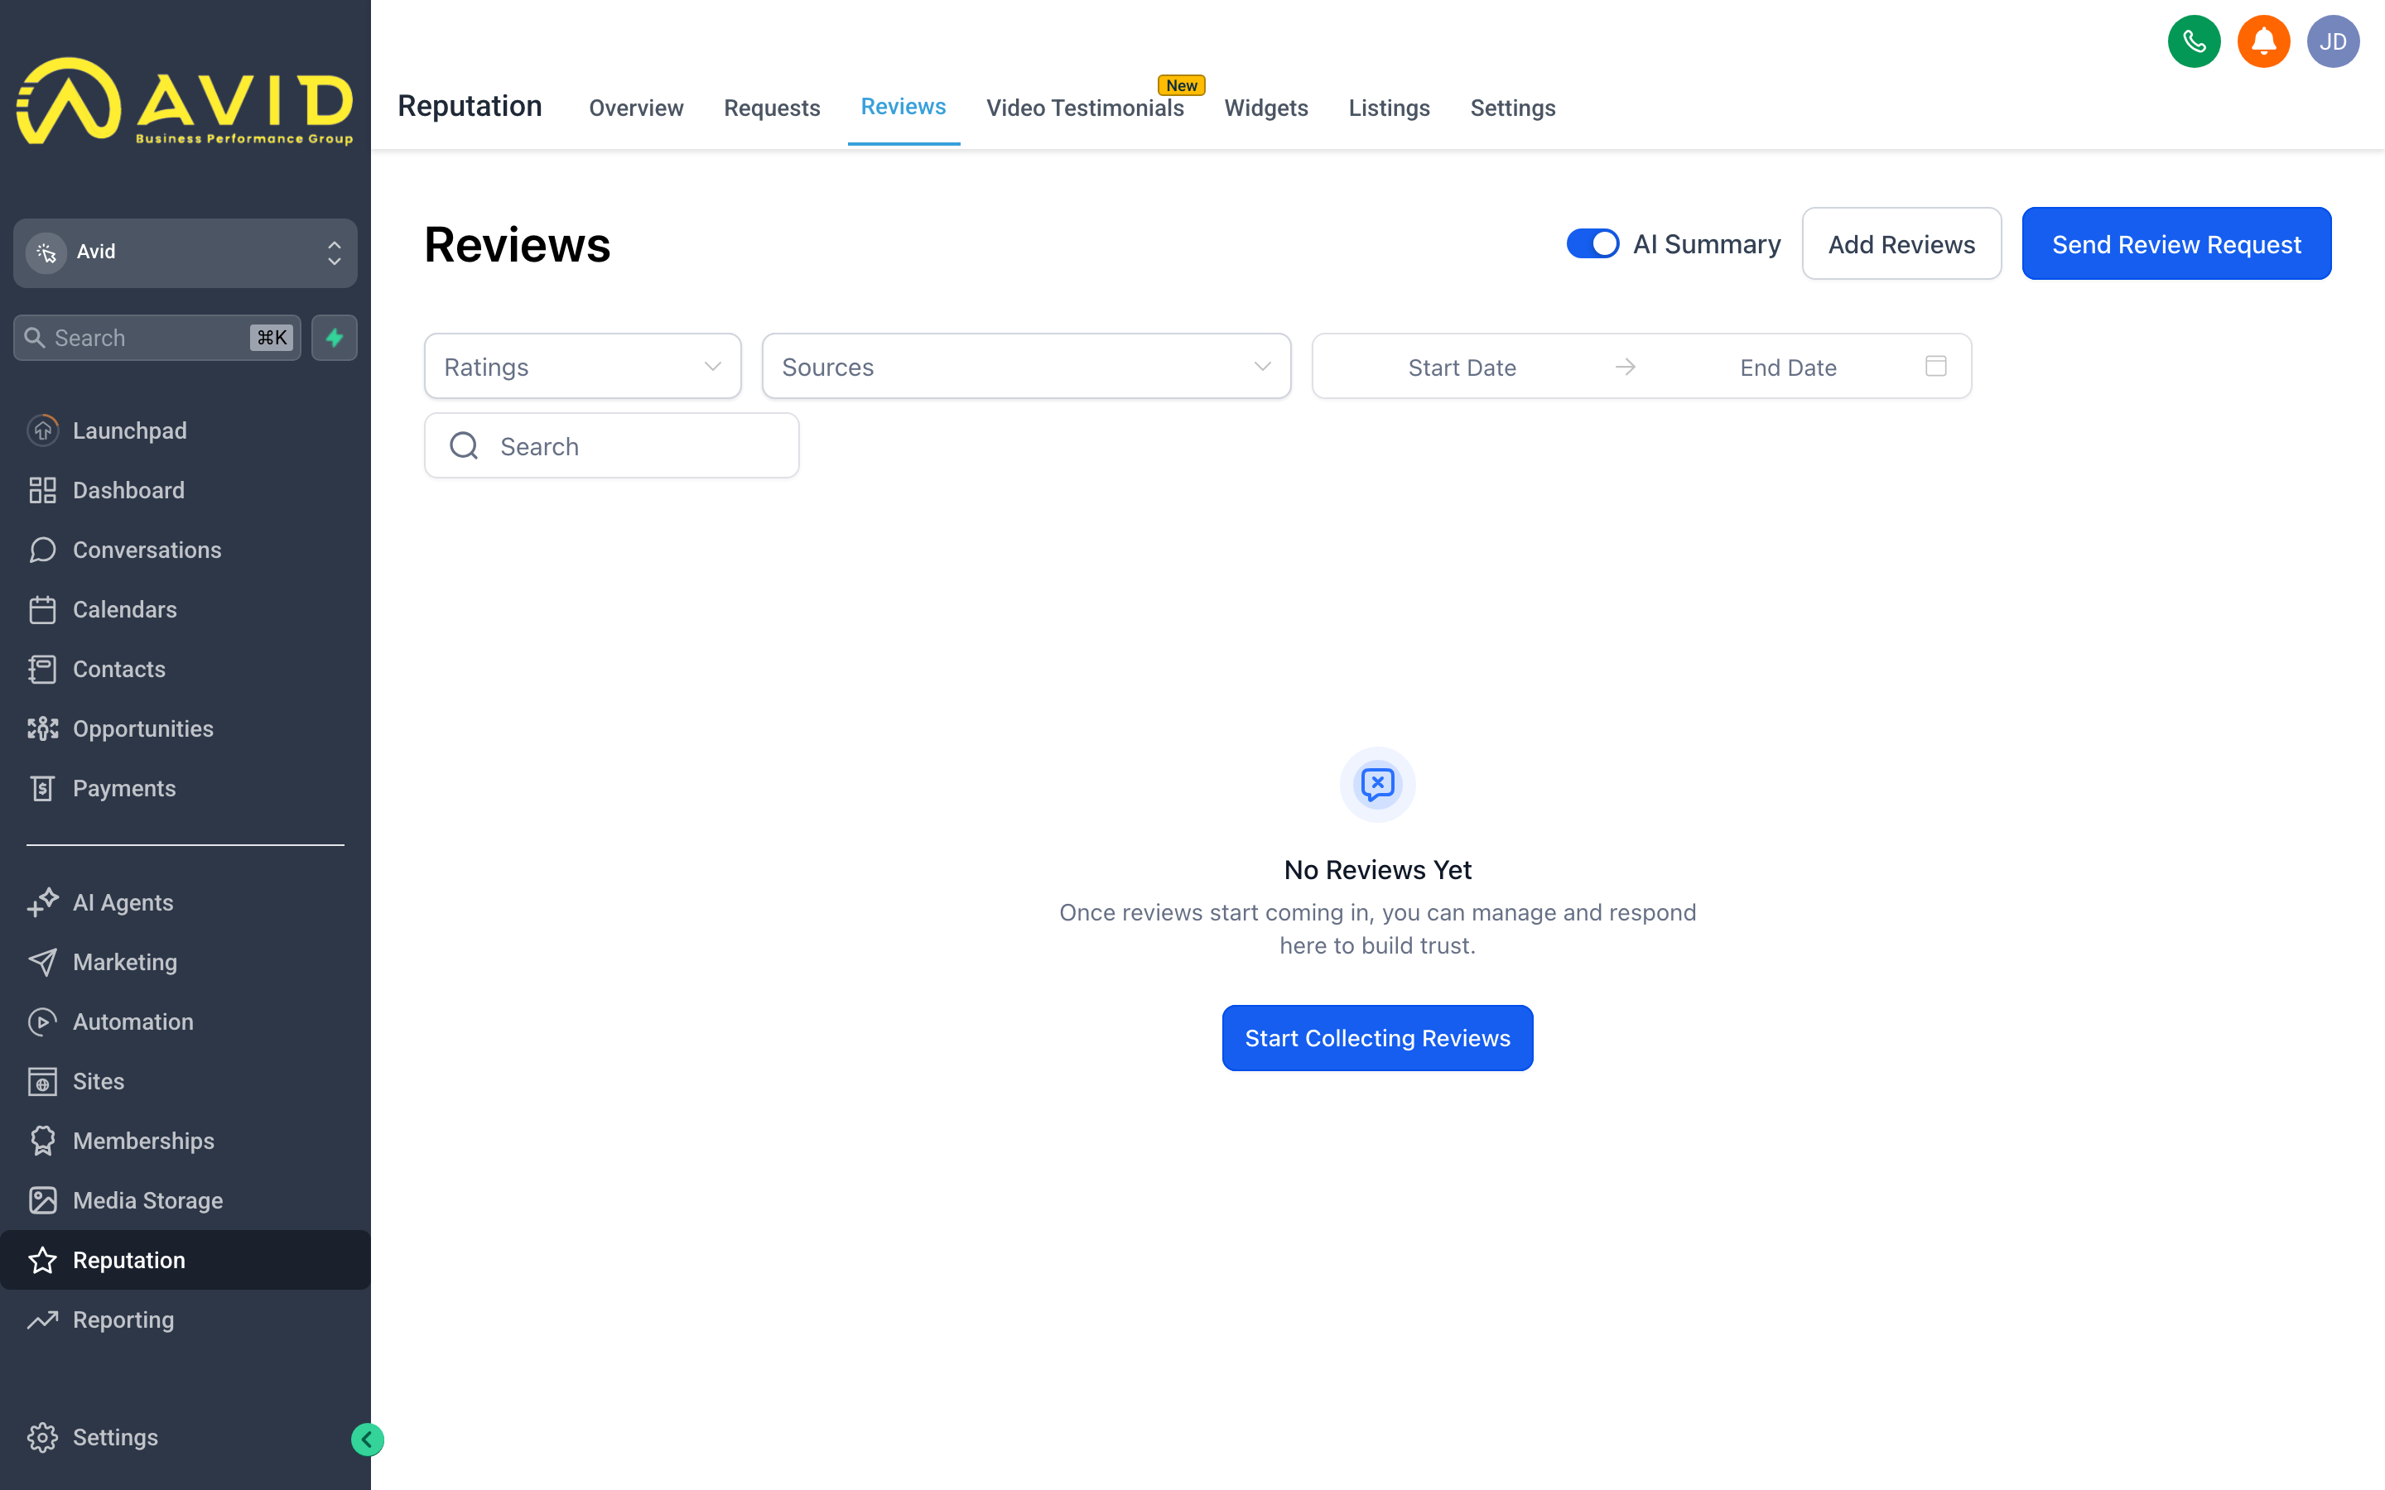Collapse the sidebar with green arrow
The width and height of the screenshot is (2385, 1490).
[368, 1440]
